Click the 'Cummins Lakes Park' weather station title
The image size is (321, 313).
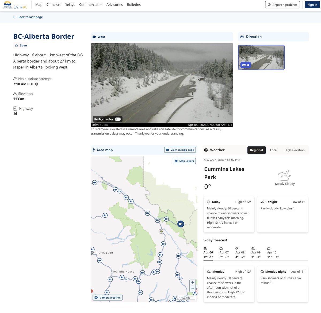click(224, 173)
